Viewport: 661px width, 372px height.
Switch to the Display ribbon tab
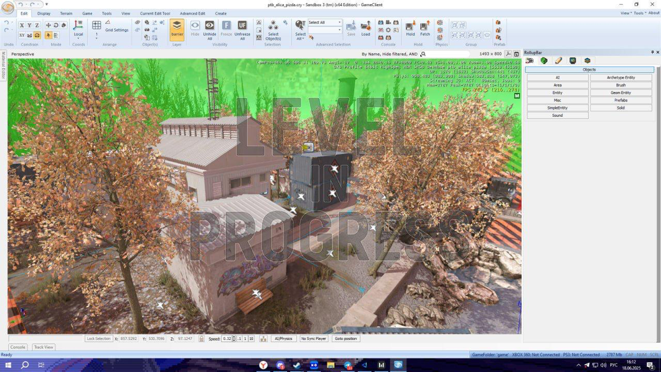point(44,13)
